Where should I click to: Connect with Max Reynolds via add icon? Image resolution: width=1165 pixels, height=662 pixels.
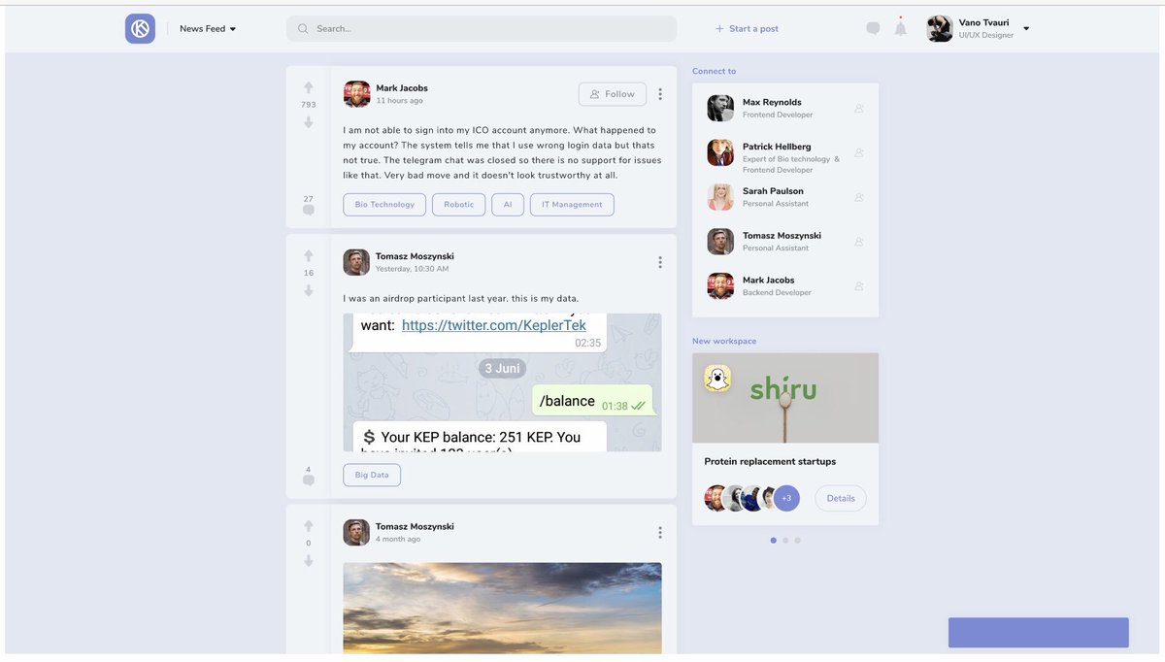[859, 109]
